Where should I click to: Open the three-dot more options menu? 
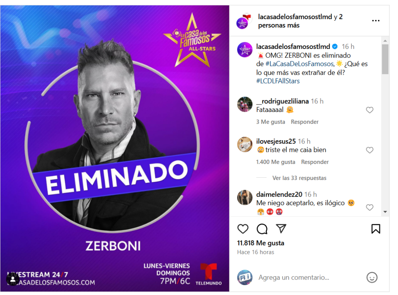[376, 21]
